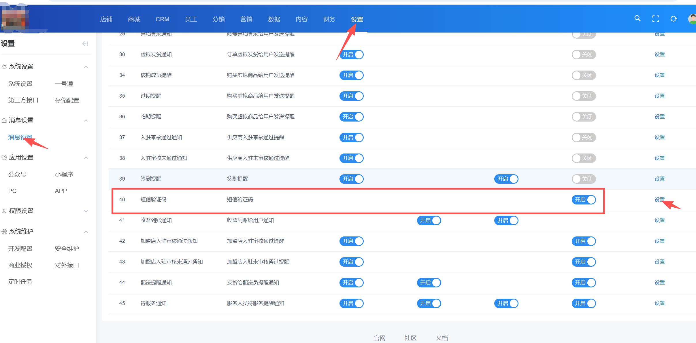The height and width of the screenshot is (343, 696).
Task: Open the CRM top navigation menu
Action: click(162, 19)
